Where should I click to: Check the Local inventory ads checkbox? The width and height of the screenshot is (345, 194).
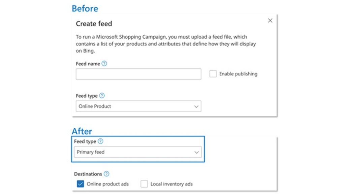click(x=144, y=184)
